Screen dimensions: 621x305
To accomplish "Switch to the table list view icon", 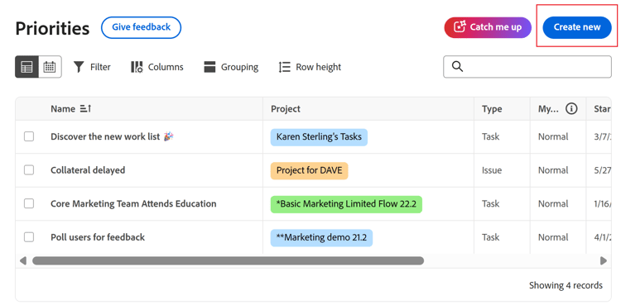I will 27,67.
